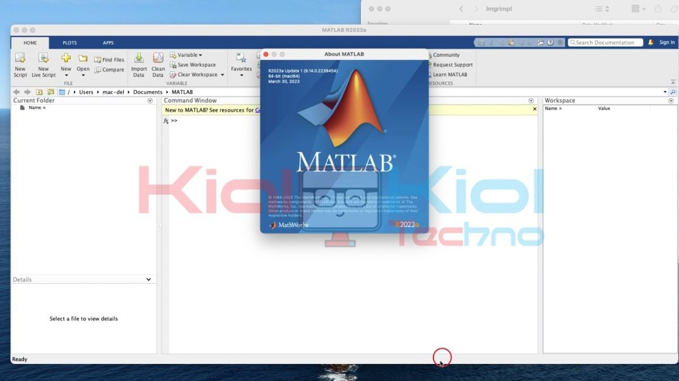Viewport: 679px width, 381px height.
Task: Click in the Command Window prompt
Action: tap(174, 120)
